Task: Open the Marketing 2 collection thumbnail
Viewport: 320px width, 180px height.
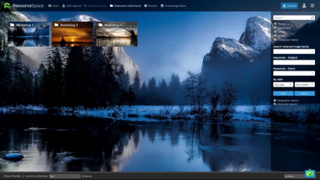Action: (x=72, y=34)
